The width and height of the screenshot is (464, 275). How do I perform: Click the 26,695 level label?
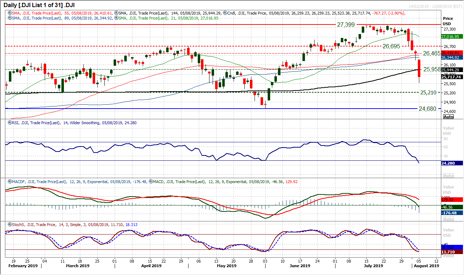tap(392, 46)
